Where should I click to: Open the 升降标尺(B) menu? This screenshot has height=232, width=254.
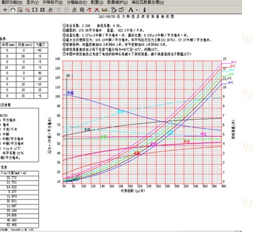[x=52, y=3]
